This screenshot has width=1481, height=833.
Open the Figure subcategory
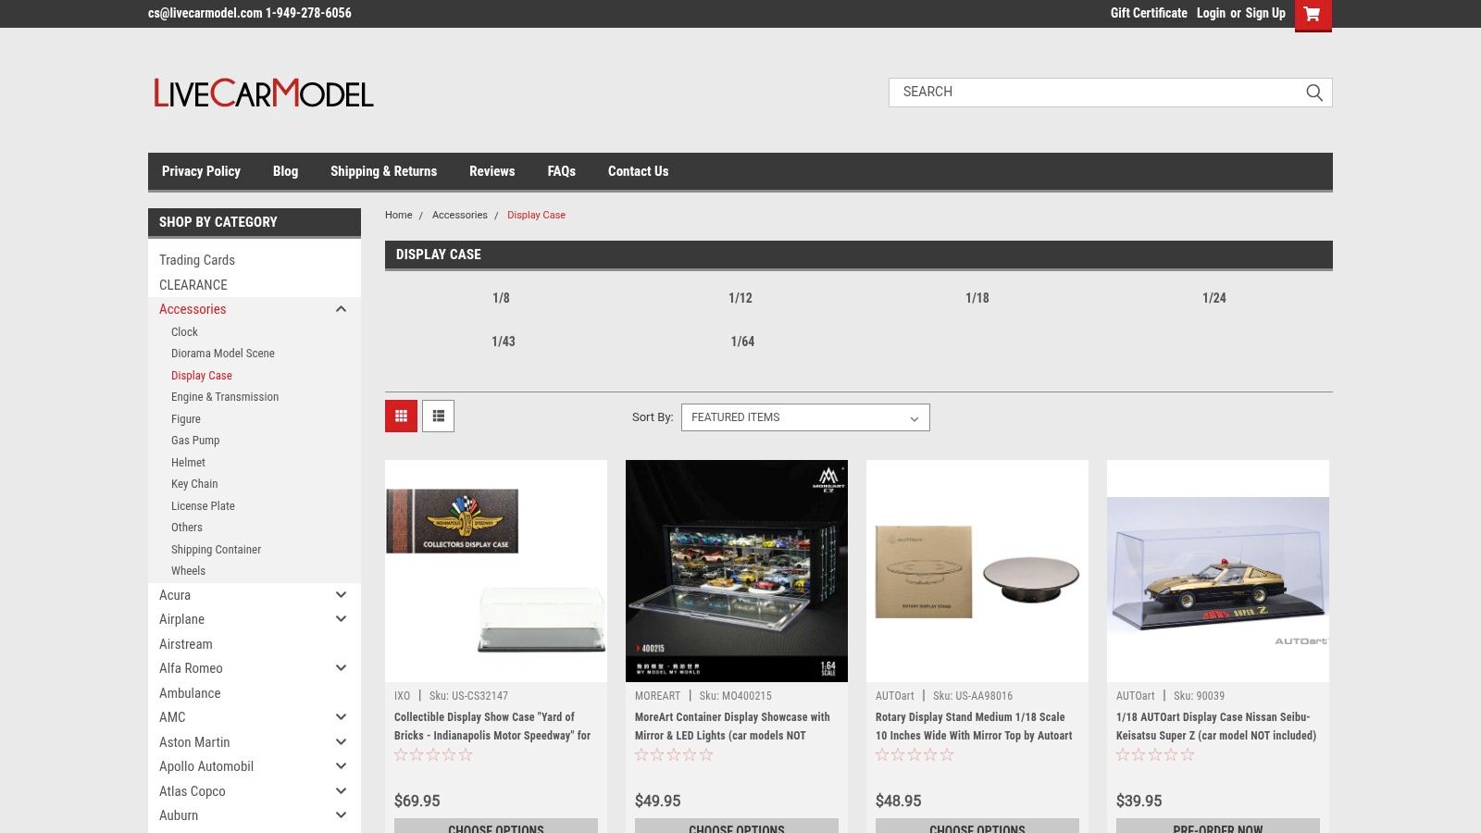click(x=186, y=419)
